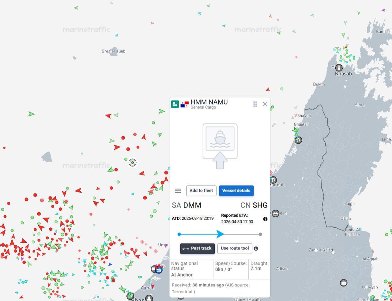Click the port icon southwest of Lulayyah
The width and height of the screenshot is (392, 301).
[x=344, y=283]
